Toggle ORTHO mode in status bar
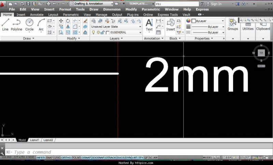 click(66, 157)
